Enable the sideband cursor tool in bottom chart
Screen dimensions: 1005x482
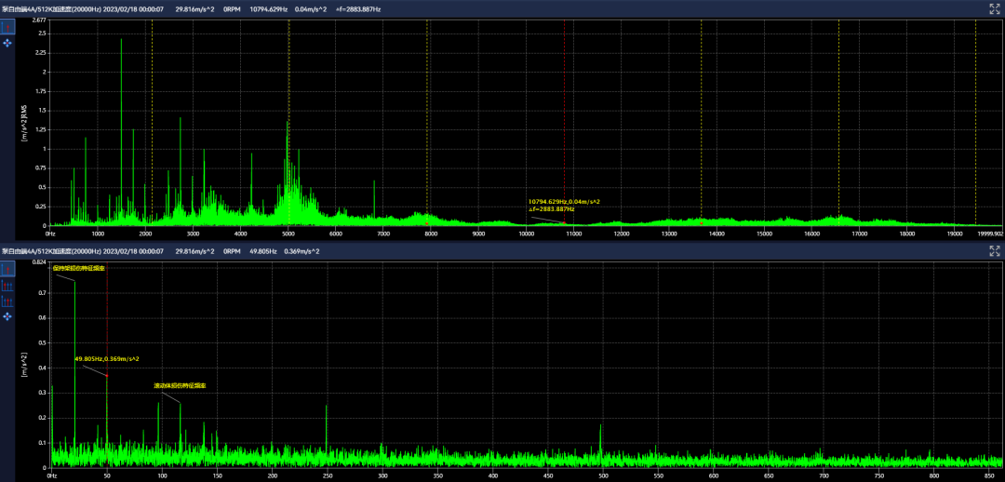7,301
